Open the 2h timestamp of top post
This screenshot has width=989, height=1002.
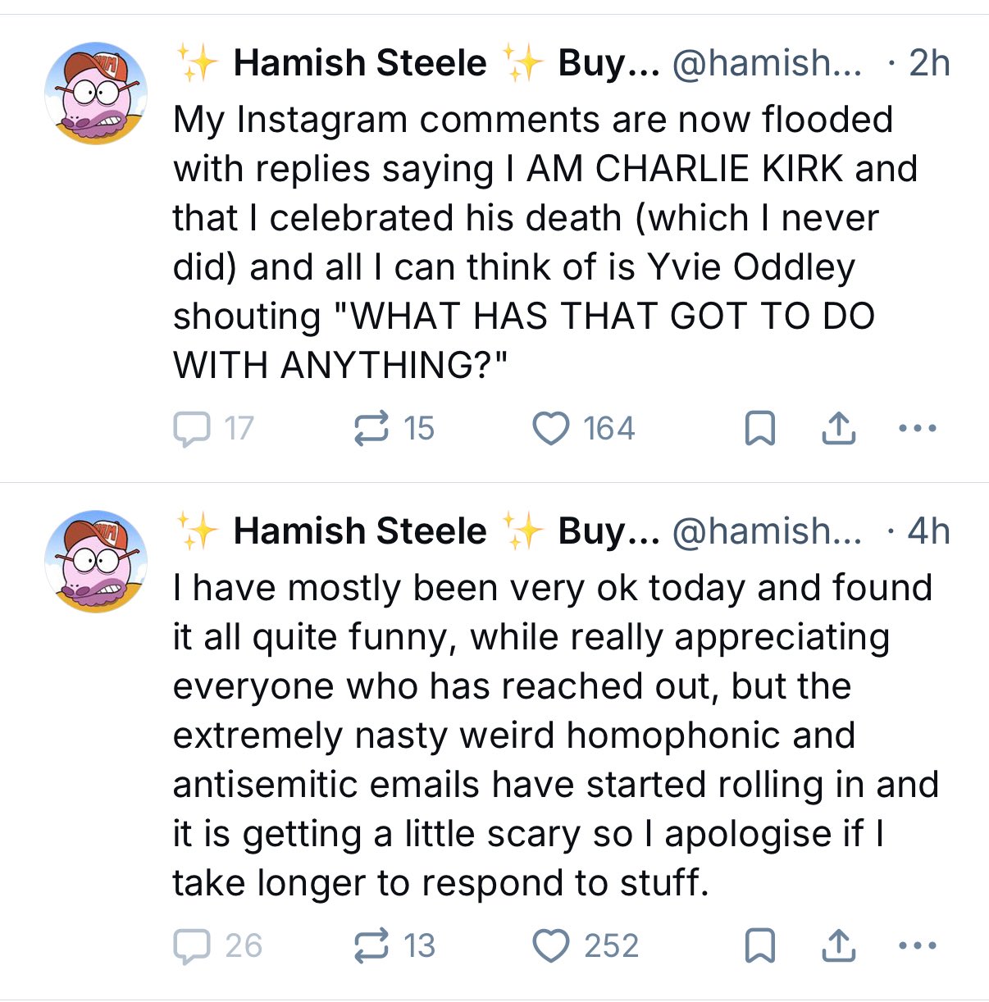point(929,63)
